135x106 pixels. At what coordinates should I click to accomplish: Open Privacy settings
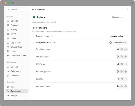17,30
